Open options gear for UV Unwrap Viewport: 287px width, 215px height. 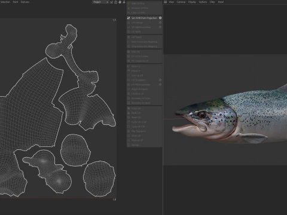click(160, 23)
